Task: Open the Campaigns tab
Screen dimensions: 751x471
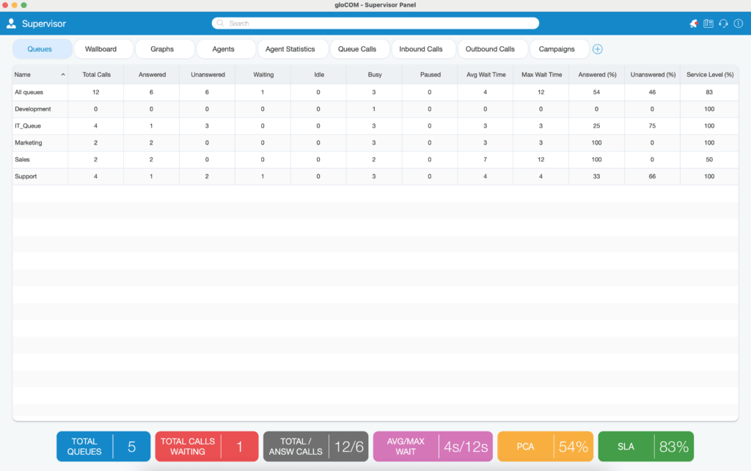Action: (x=557, y=49)
